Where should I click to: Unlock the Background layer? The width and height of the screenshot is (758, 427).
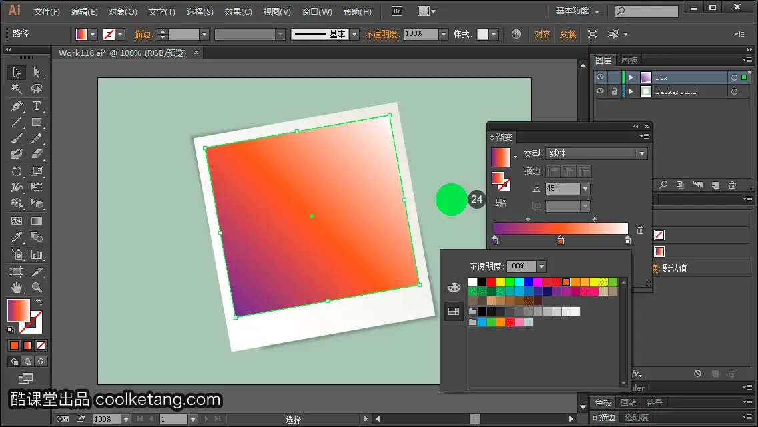[615, 91]
